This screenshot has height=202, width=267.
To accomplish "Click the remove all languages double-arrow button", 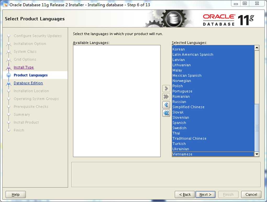I will point(166,113).
